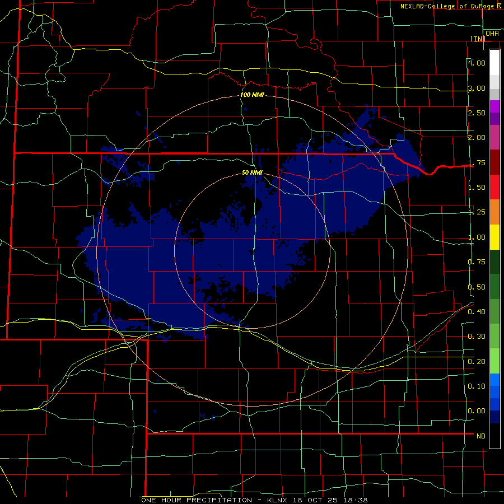Select the 3.00 legend value
Viewport: 504px width, 504px height.
point(477,88)
